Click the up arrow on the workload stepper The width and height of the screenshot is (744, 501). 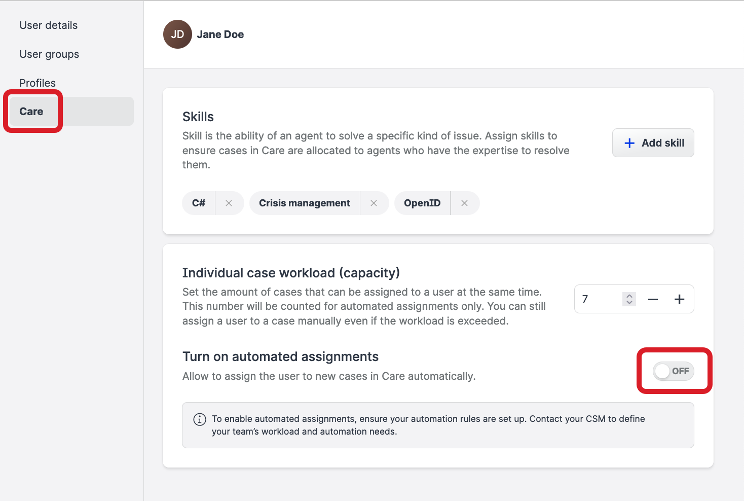tap(628, 296)
